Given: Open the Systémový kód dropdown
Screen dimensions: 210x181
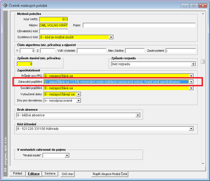Looking at the screenshot, I should tap(111, 37).
